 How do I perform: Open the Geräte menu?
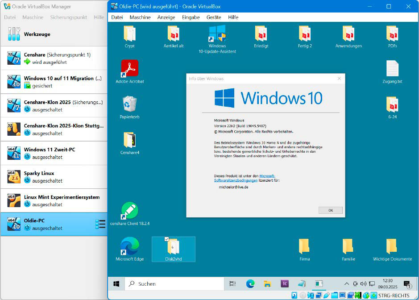[214, 17]
